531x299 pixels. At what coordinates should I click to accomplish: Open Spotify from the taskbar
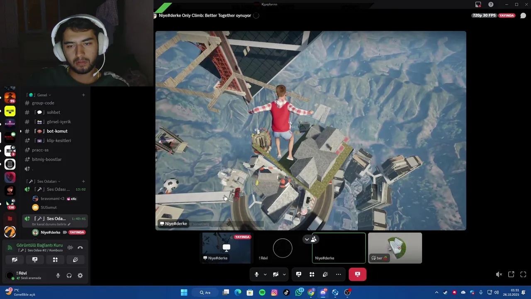pyautogui.click(x=262, y=292)
